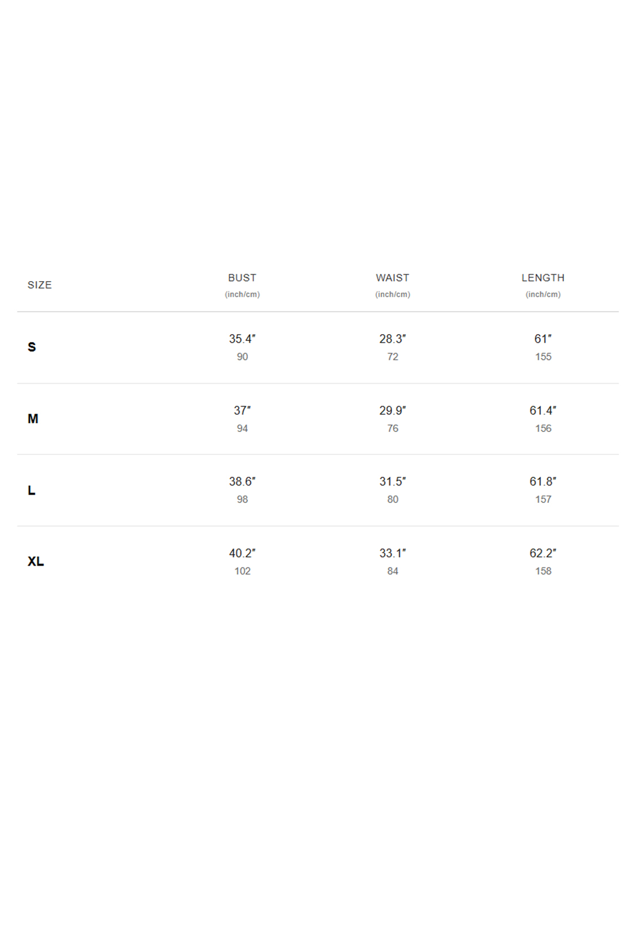The image size is (626, 940).
Task: Click the 37" bust value for M
Action: point(242,410)
